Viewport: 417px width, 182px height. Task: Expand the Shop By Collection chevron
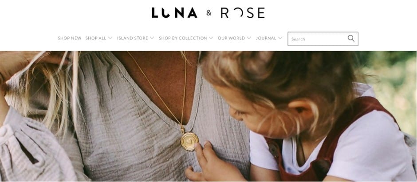coord(211,38)
